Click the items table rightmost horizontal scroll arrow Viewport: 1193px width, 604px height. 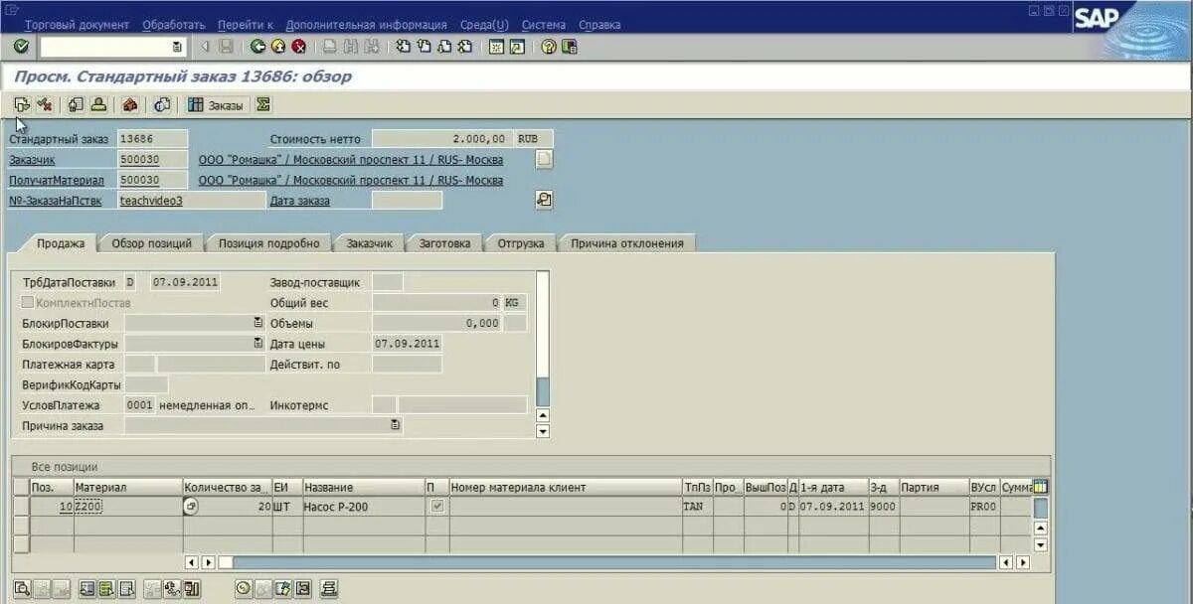click(1023, 562)
